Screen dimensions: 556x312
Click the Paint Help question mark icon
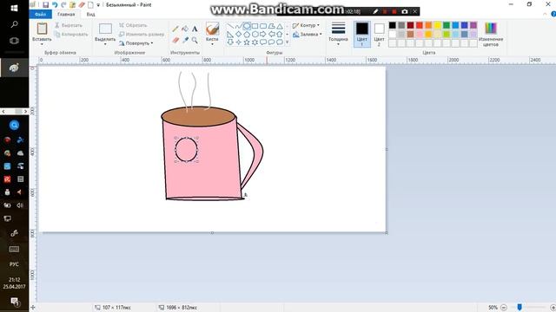pos(553,14)
